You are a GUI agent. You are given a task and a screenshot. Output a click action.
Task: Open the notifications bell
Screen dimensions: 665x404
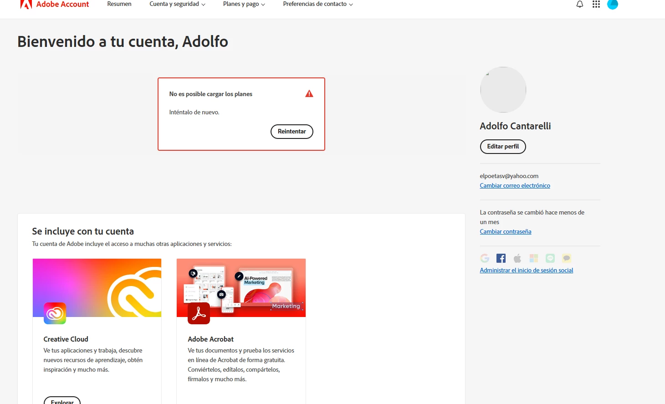(x=580, y=4)
